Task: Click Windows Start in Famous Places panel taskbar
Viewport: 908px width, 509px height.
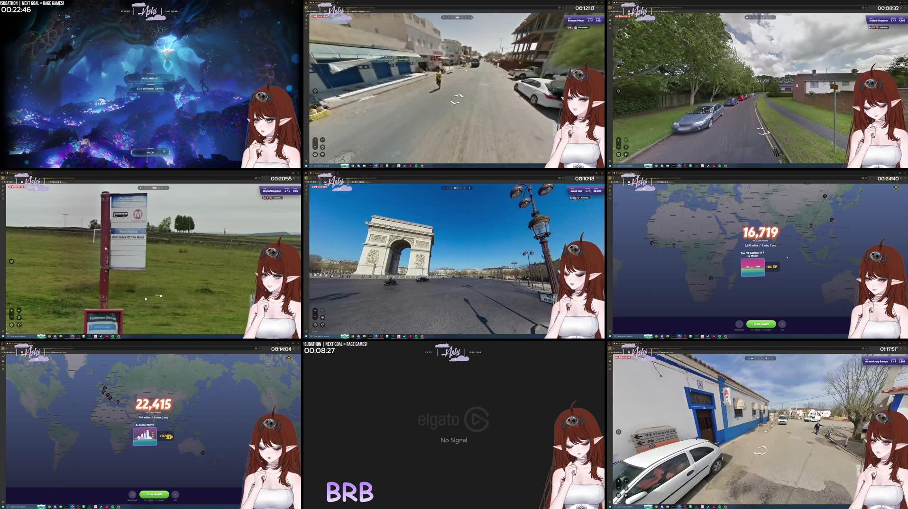Action: pos(307,166)
